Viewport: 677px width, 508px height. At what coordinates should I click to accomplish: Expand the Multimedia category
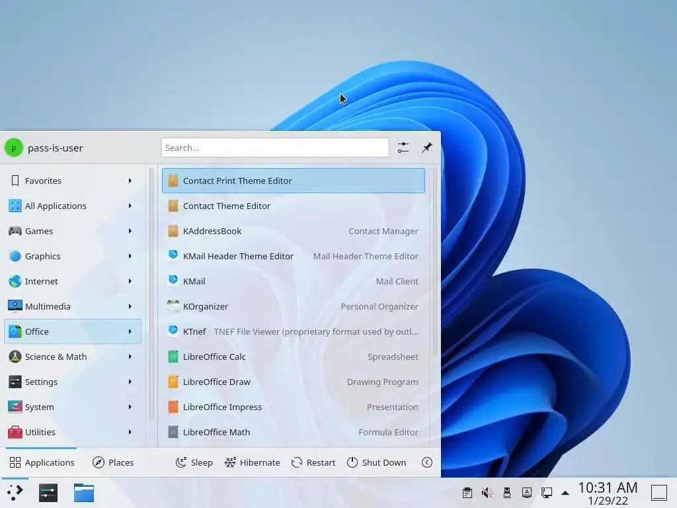[73, 306]
